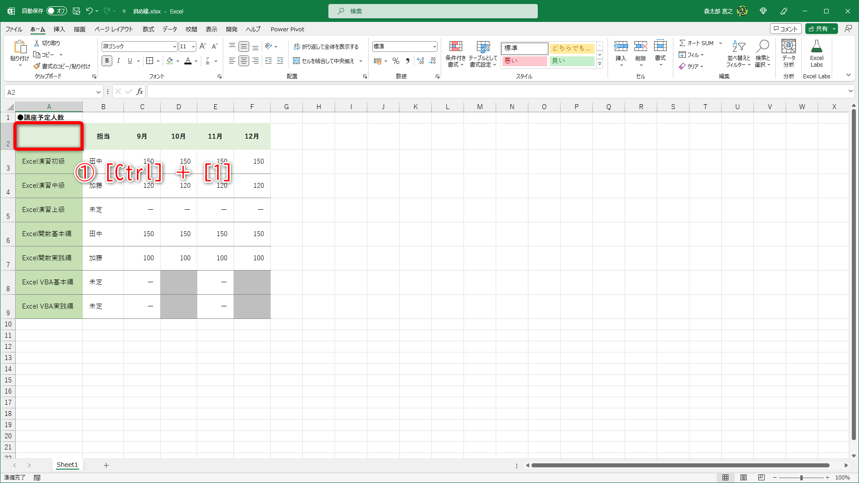Viewport: 859px width, 483px height.
Task: Open the Excel Labs flask icon
Action: click(816, 47)
